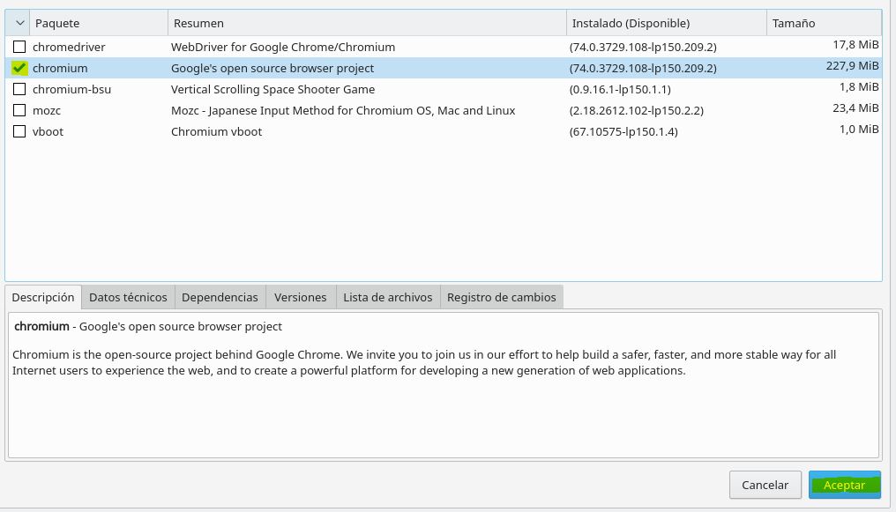The height and width of the screenshot is (512, 896).
Task: Check the chromedriver package checkbox
Action: pyautogui.click(x=19, y=47)
